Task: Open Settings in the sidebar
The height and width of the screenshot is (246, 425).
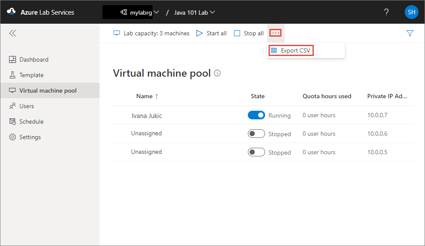Action: point(50,137)
